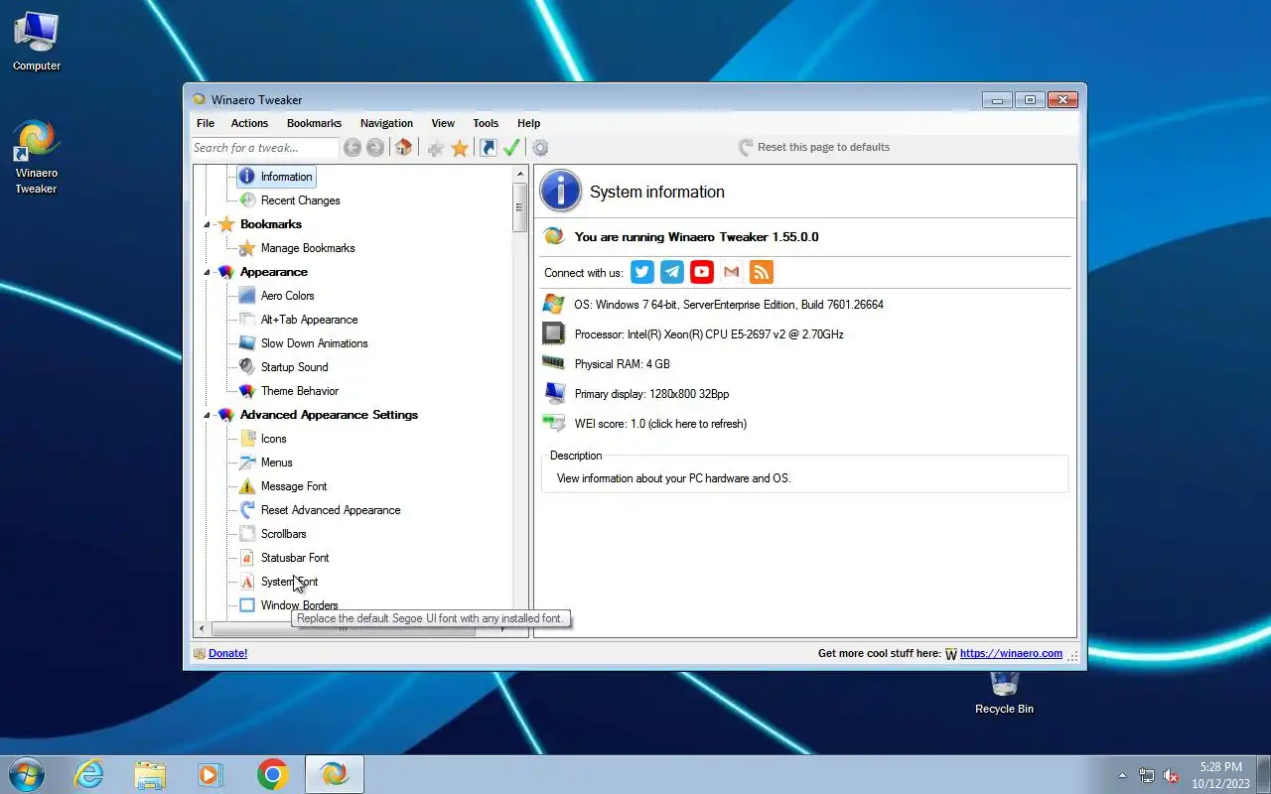Open the YouTube link icon

click(702, 272)
